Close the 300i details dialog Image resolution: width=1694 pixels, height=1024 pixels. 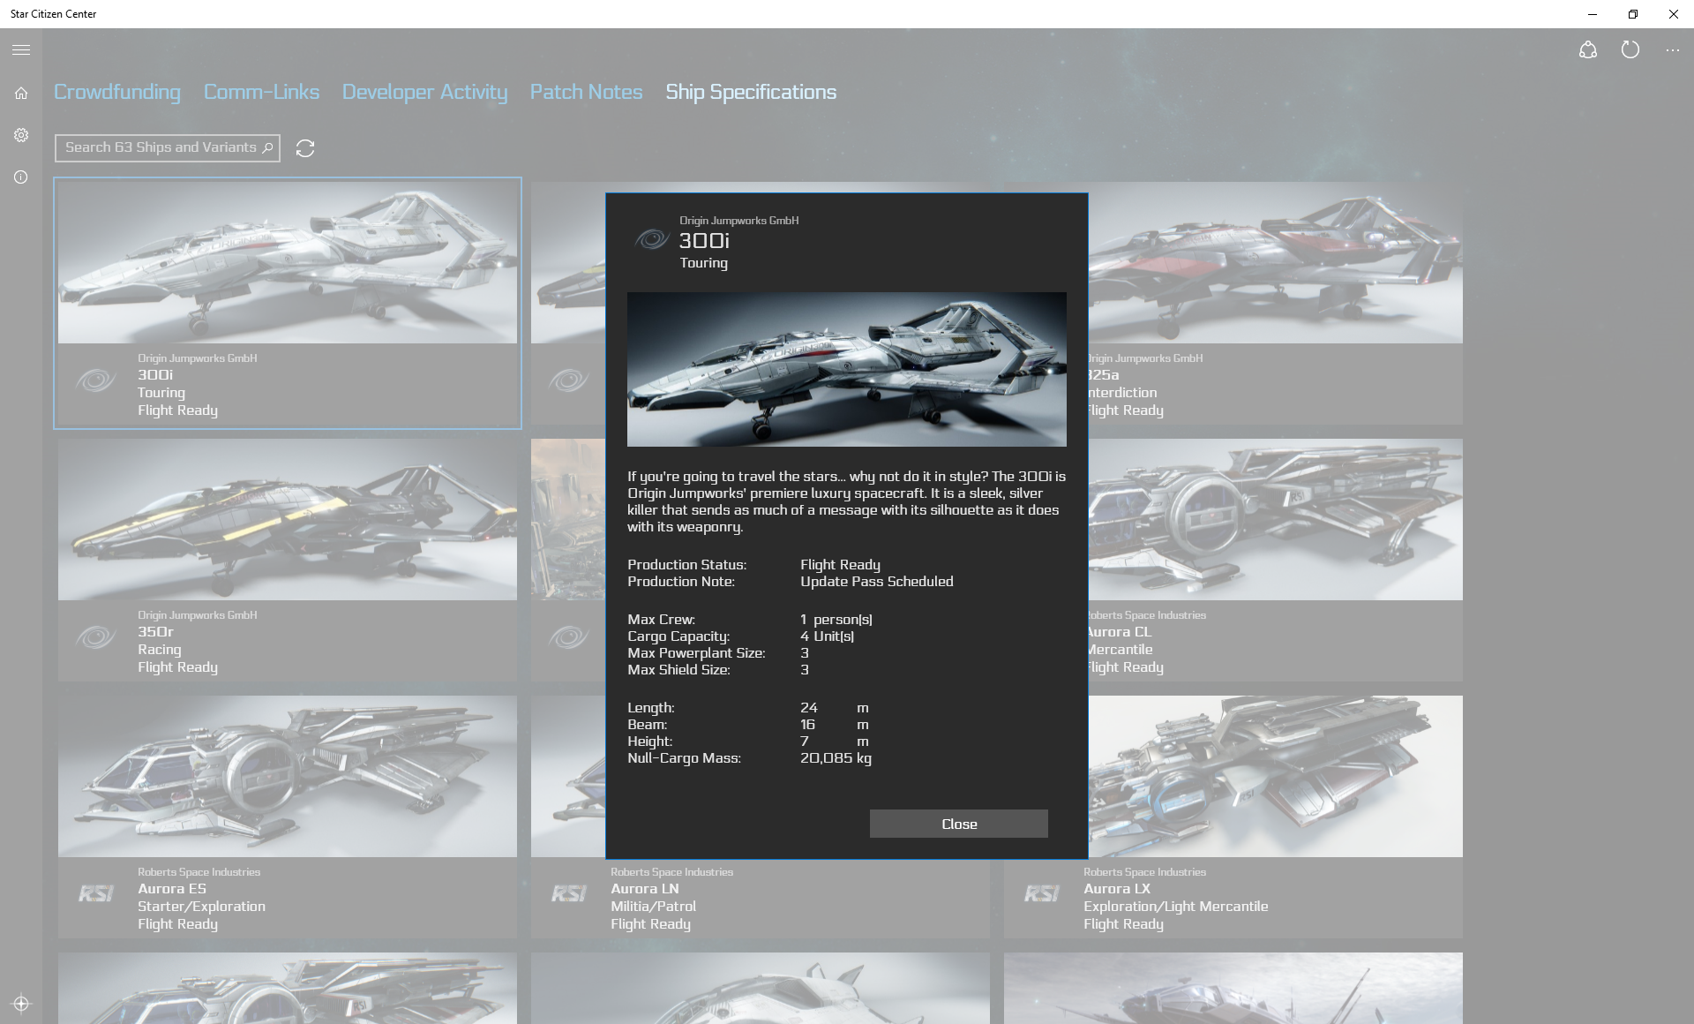coord(959,824)
